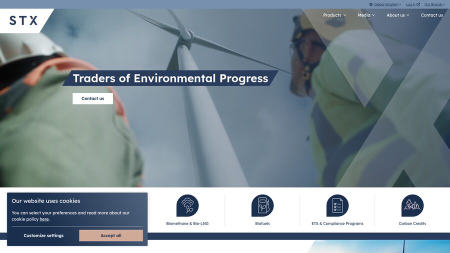Click the Biomethane & Bio-LNG label

coord(187,223)
